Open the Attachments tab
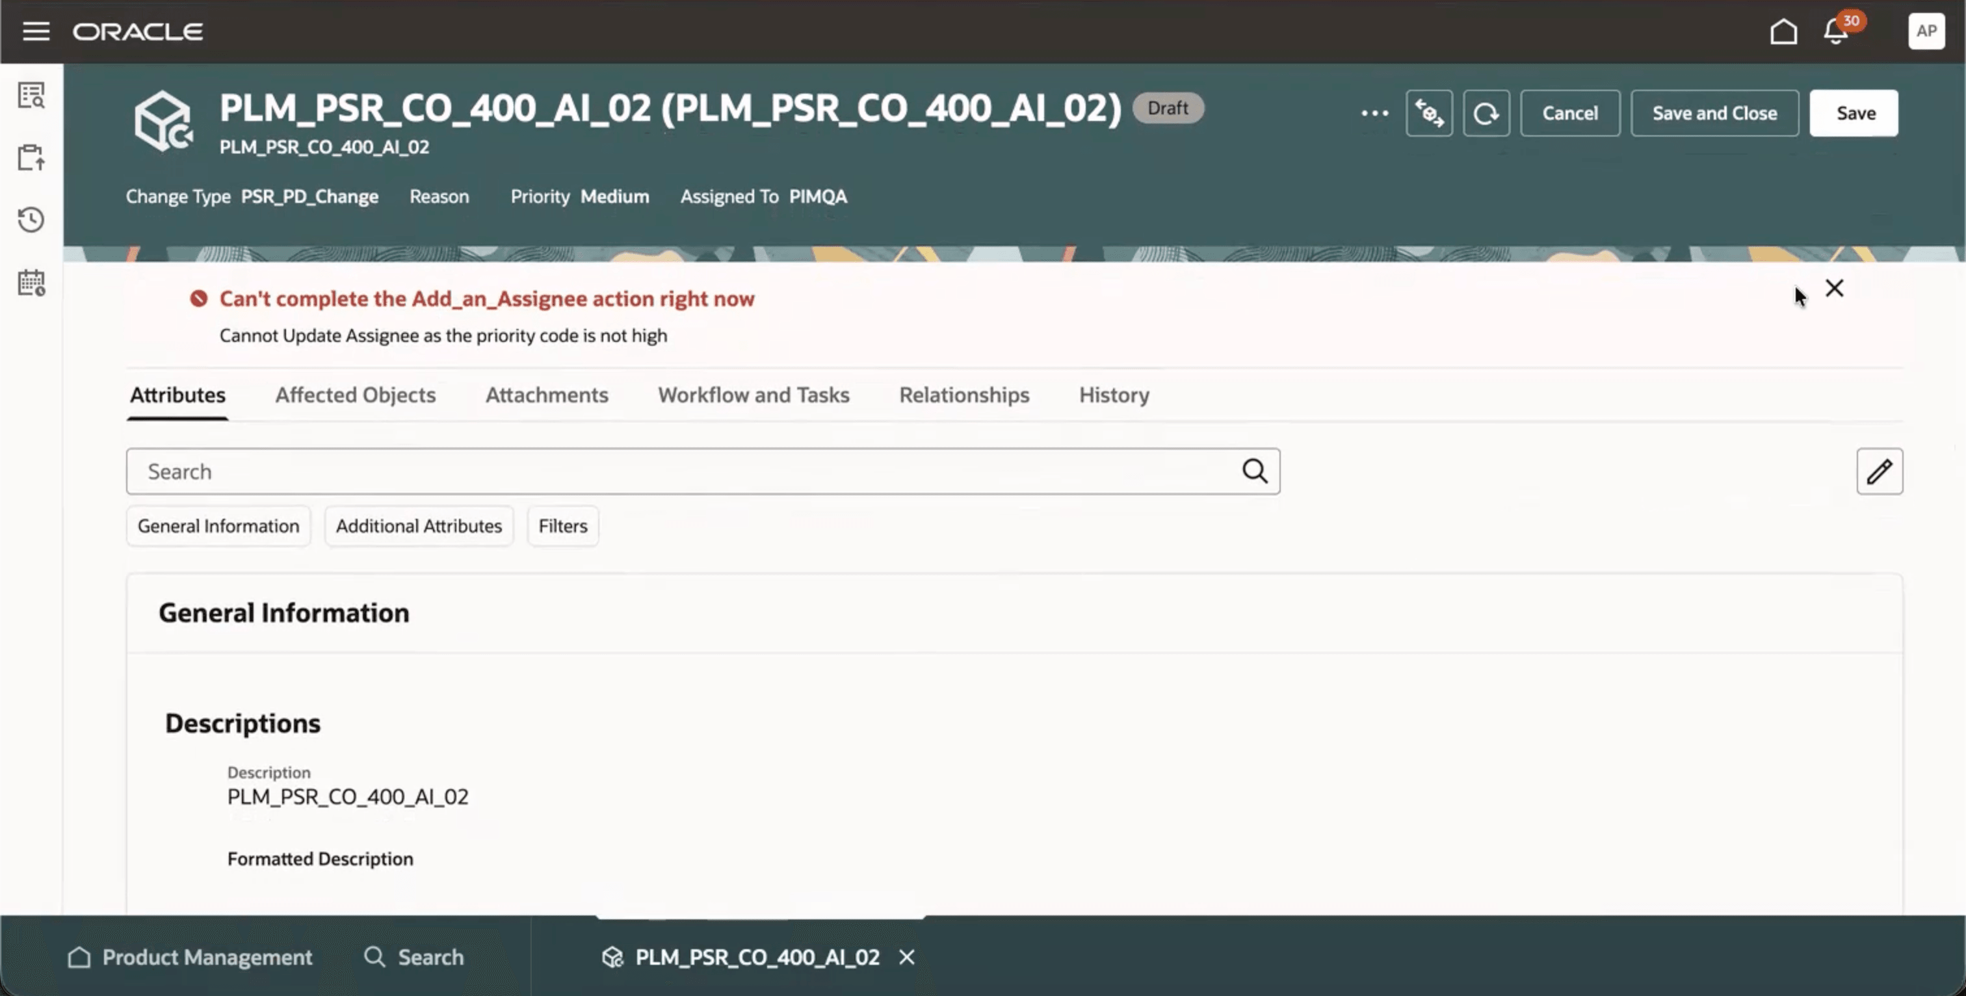This screenshot has width=1966, height=996. 547,395
